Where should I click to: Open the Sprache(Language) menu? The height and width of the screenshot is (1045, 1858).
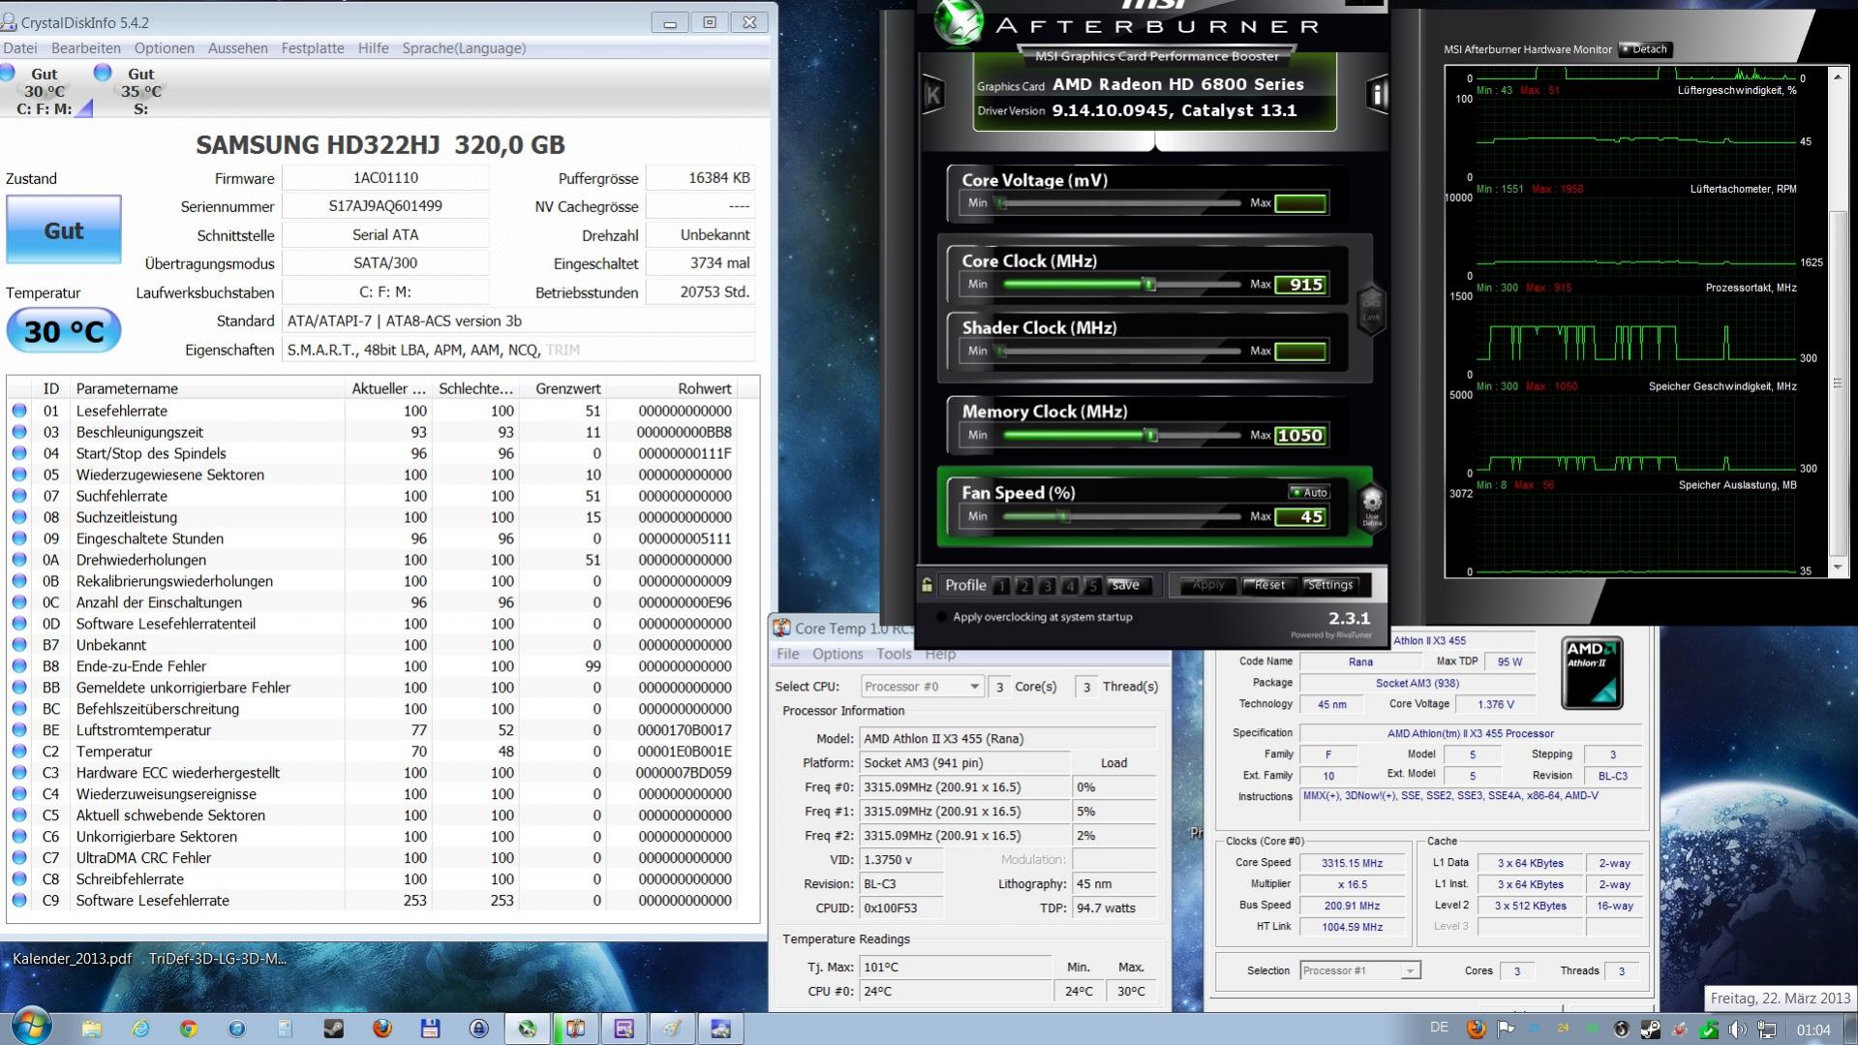[464, 48]
